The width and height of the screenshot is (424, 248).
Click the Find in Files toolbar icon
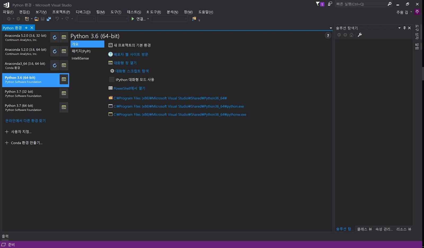click(x=194, y=19)
